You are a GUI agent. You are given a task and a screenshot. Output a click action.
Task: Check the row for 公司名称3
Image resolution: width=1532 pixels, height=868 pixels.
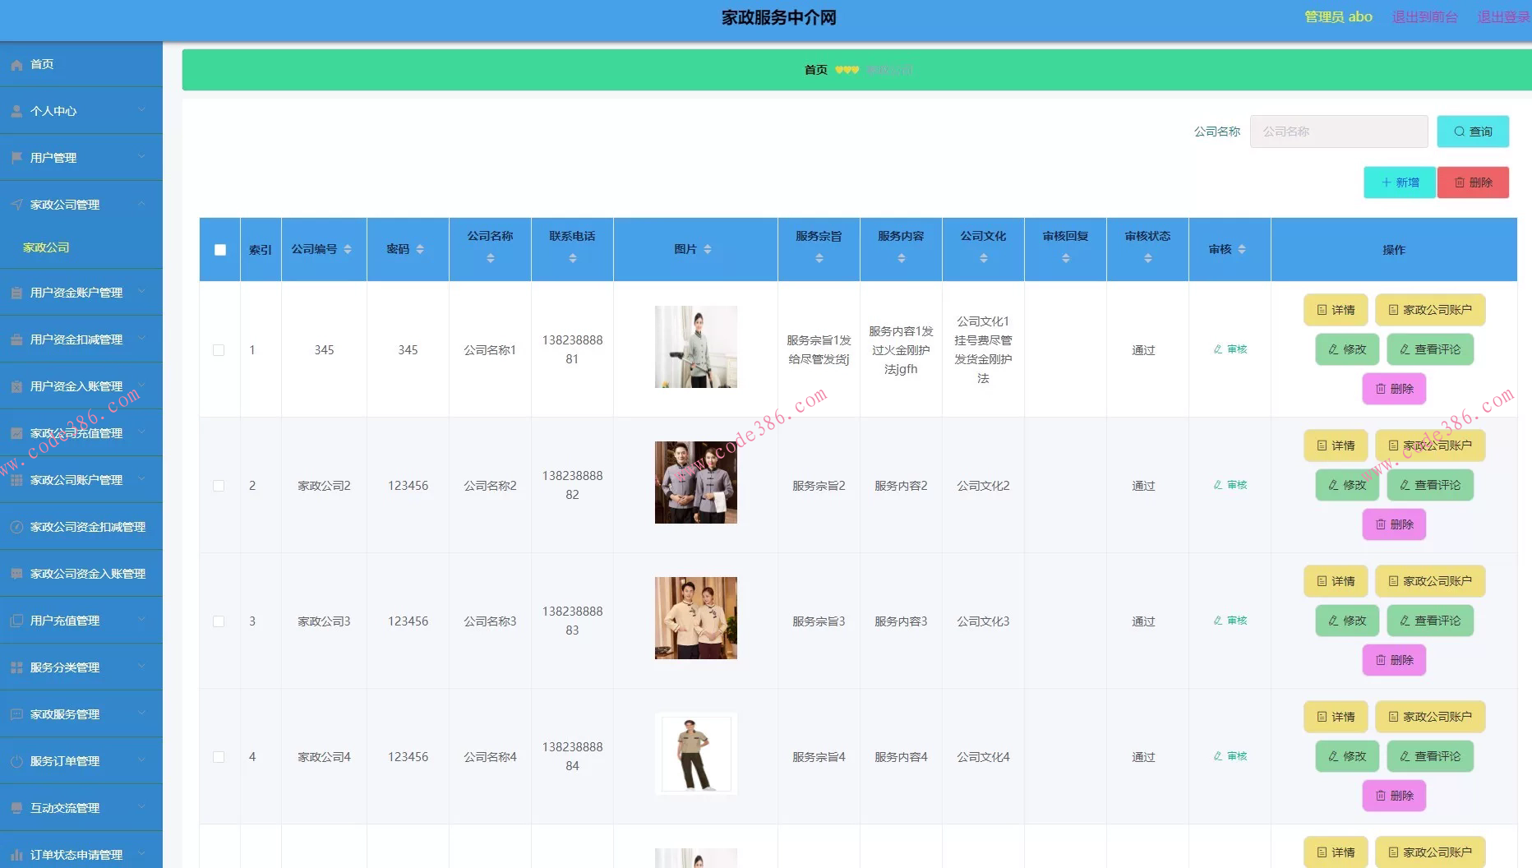219,621
